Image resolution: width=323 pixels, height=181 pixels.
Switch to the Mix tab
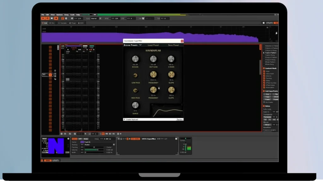52,23
